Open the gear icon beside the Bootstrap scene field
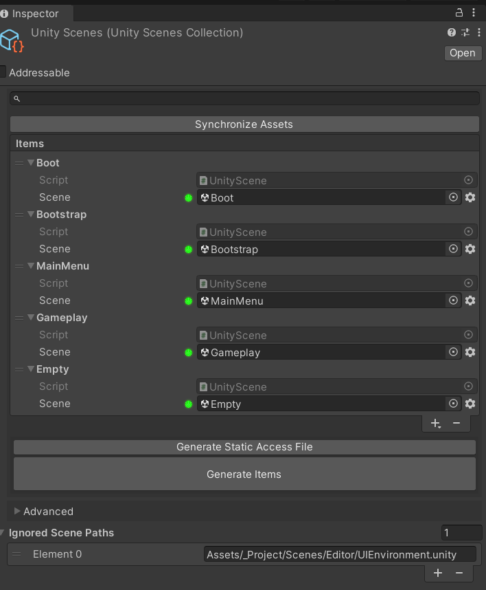Image resolution: width=486 pixels, height=590 pixels. [x=470, y=249]
